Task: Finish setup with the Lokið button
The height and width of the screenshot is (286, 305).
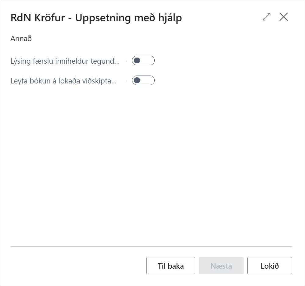Action: 270,266
